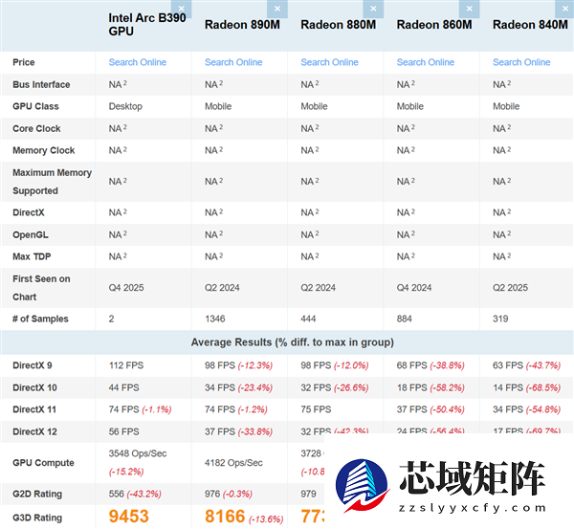Click Q4 2025 first seen value
574x529 pixels.
tap(126, 288)
